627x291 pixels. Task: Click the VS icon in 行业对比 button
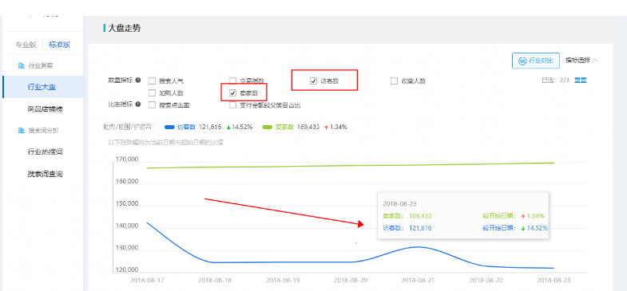tap(522, 61)
